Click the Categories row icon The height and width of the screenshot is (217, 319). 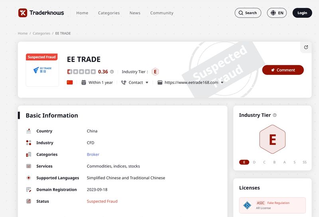pyautogui.click(x=29, y=155)
